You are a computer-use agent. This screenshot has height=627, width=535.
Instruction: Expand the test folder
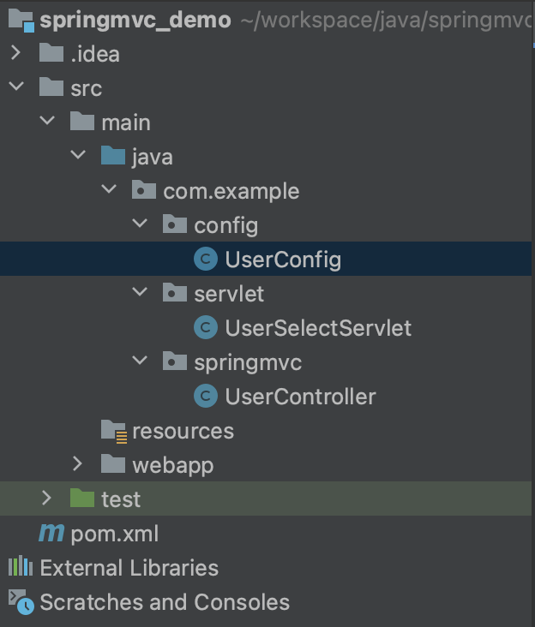tap(46, 499)
